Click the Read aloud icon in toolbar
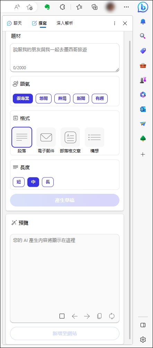This screenshot has width=153, height=348. click(17, 7)
